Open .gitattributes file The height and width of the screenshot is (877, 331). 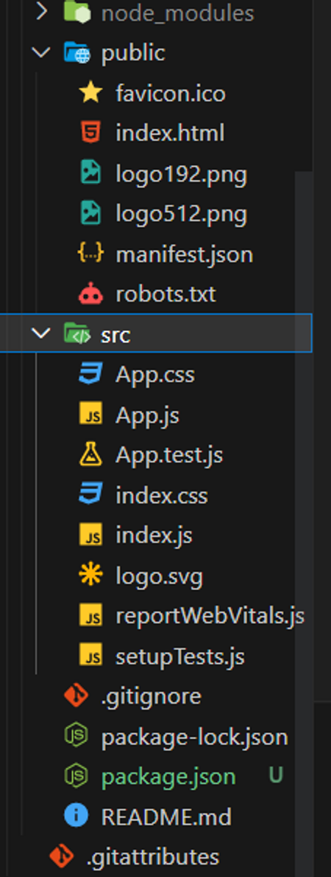[152, 857]
